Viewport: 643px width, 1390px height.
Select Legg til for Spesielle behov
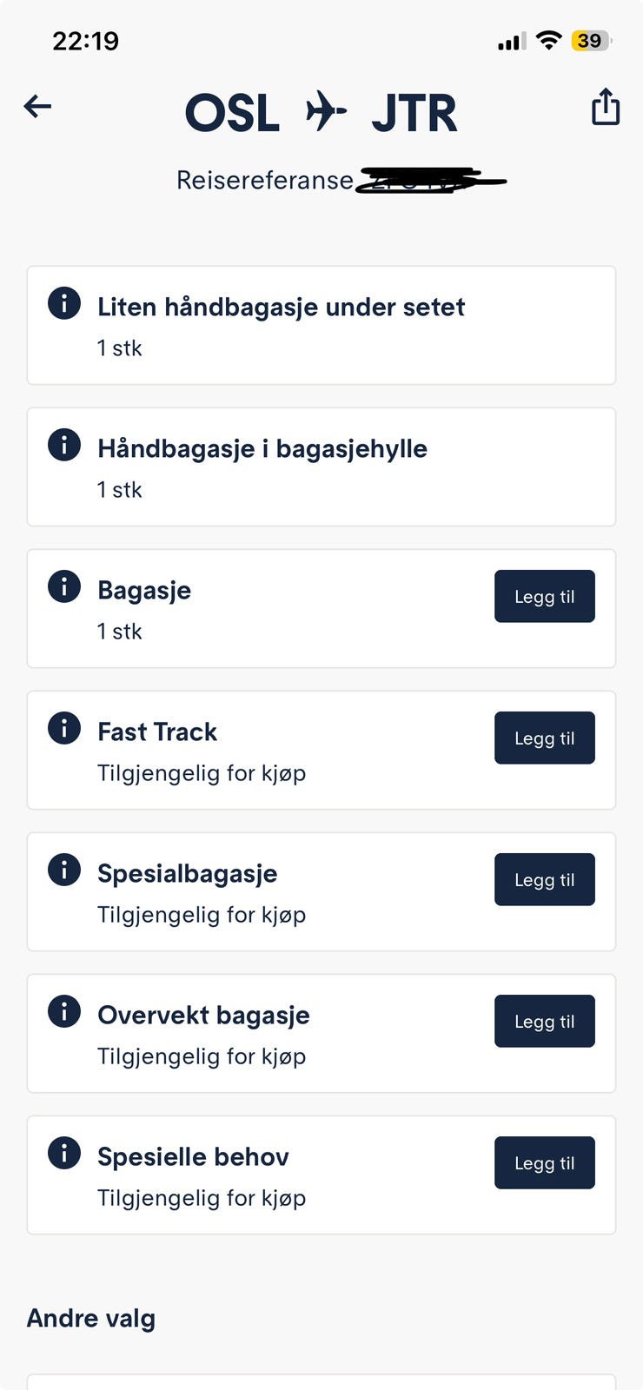544,1163
